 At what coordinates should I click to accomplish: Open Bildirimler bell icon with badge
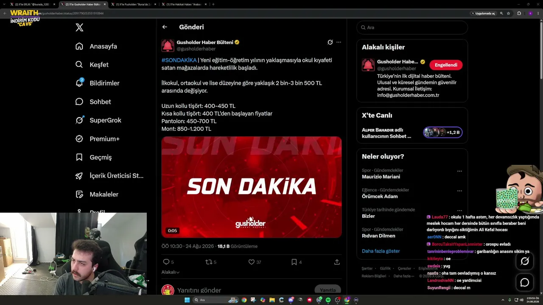(x=79, y=83)
